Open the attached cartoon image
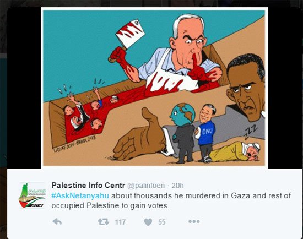 pos(154,88)
